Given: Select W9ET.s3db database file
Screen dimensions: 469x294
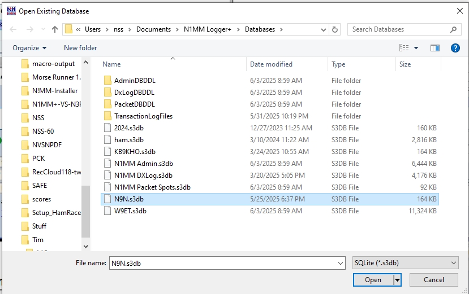Looking at the screenshot, I should pos(130,211).
